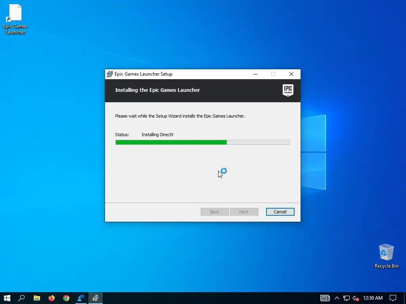The width and height of the screenshot is (406, 304).
Task: Click the 'Installing DirectX' status text
Action: point(157,135)
